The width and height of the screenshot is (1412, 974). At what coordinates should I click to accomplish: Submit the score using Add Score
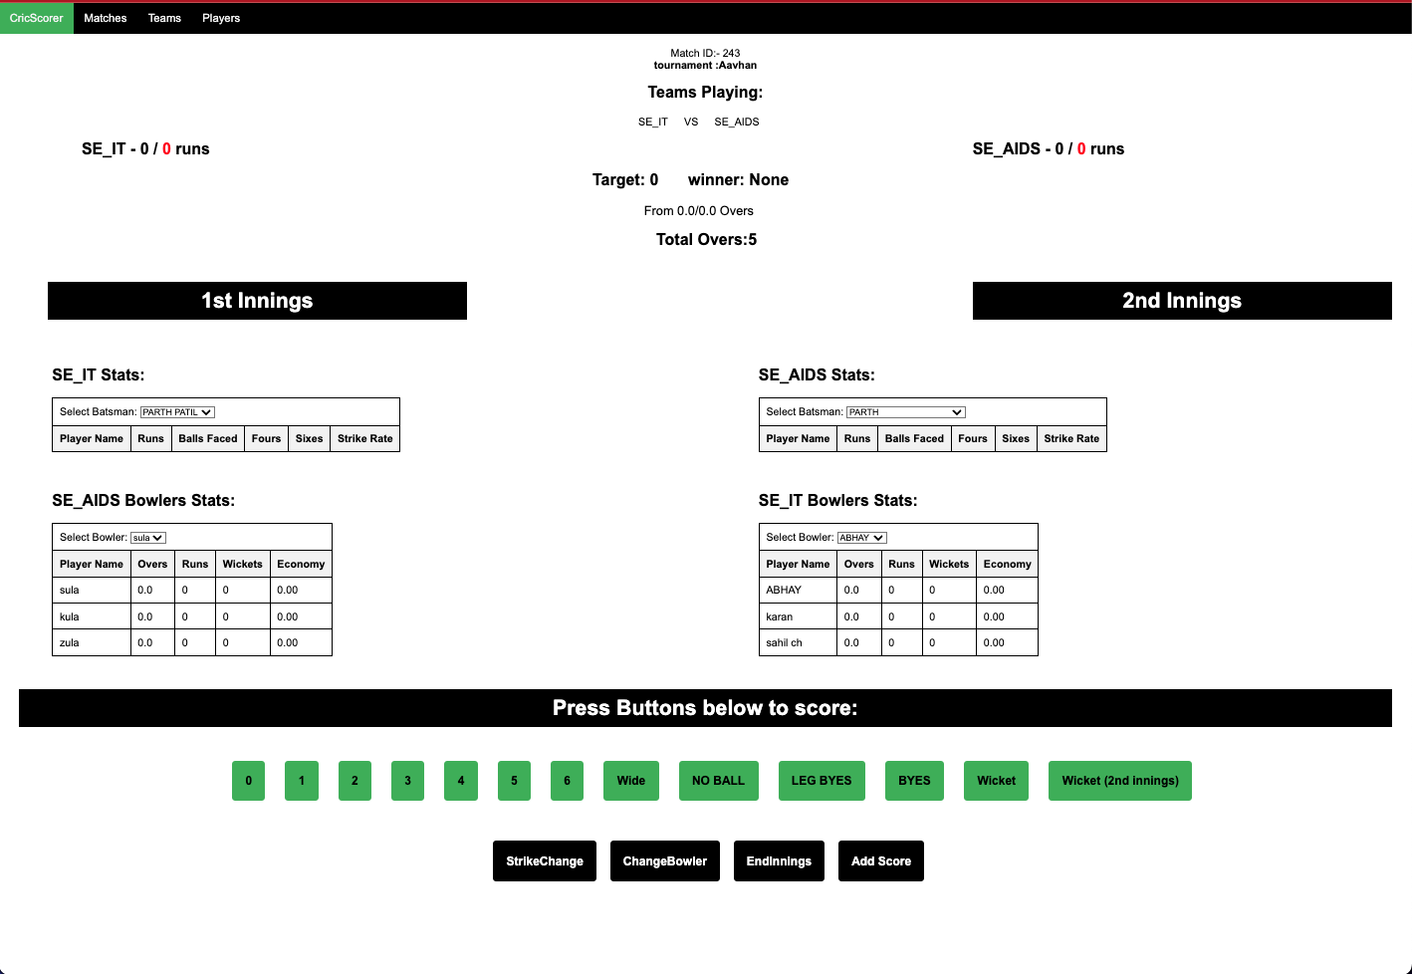[x=880, y=860]
